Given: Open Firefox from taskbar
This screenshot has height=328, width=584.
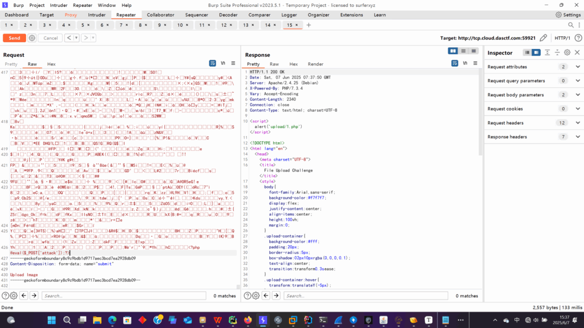Looking at the screenshot, I should tap(248, 320).
